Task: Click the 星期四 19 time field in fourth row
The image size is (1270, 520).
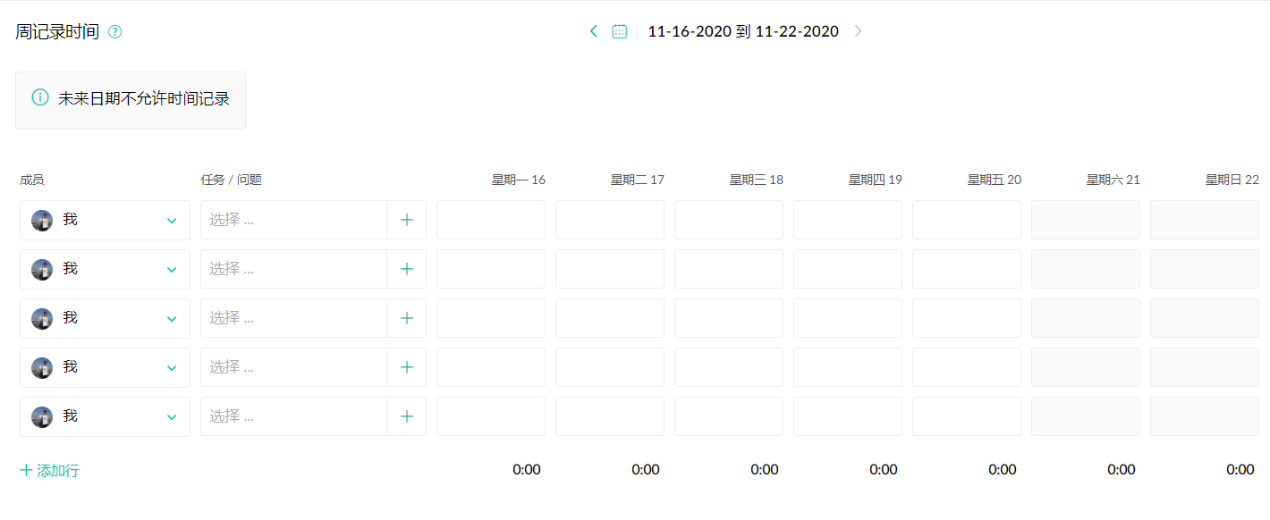Action: (x=848, y=367)
